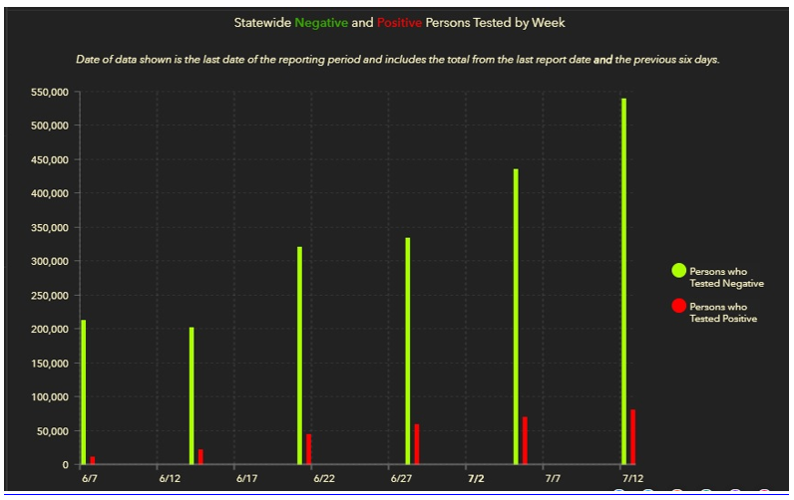
Task: Click the red Tested Positive legend circle
Action: [x=679, y=306]
